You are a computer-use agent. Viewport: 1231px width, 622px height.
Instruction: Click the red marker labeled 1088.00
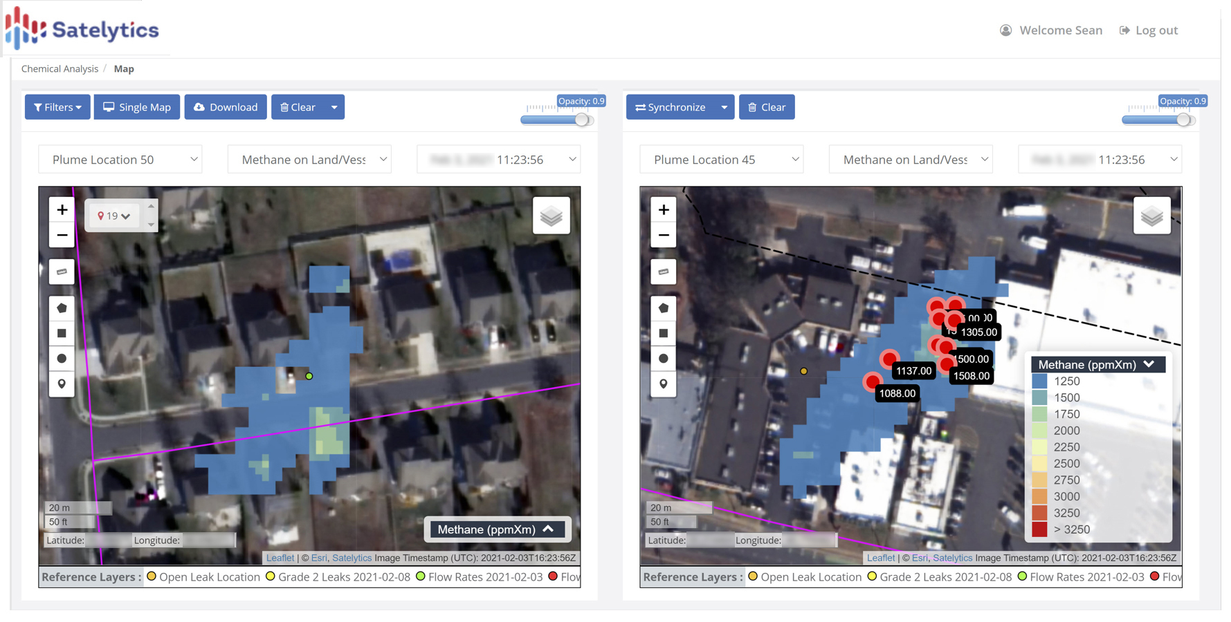click(873, 381)
